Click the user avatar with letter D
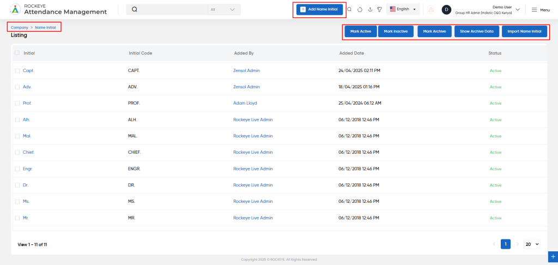 (x=447, y=10)
